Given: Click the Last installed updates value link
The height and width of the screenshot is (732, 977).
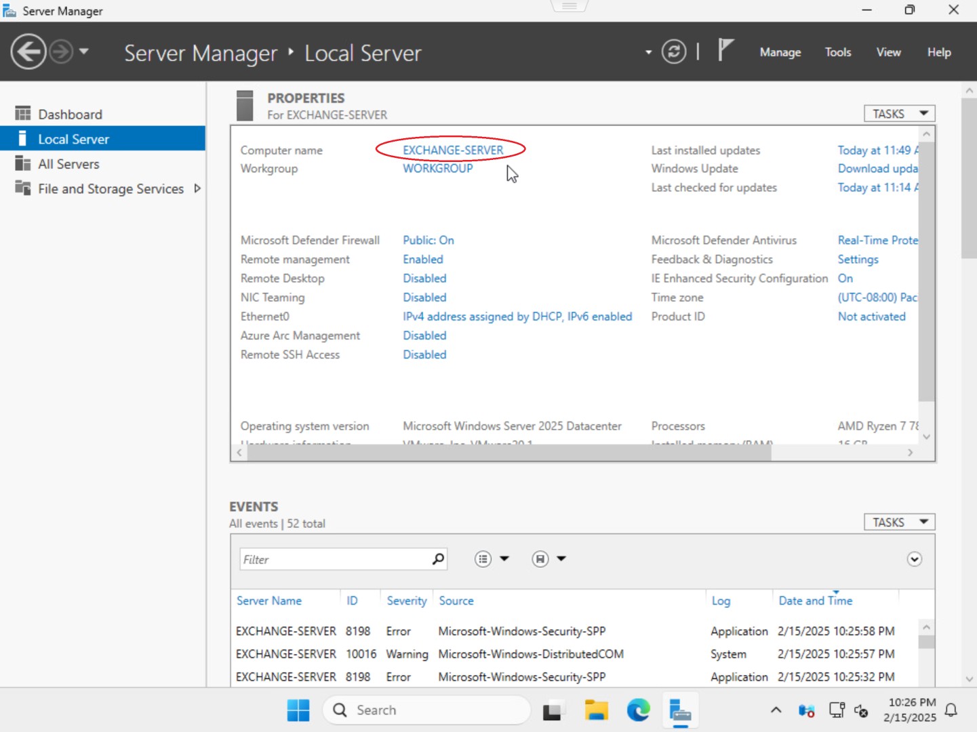Looking at the screenshot, I should tap(878, 150).
